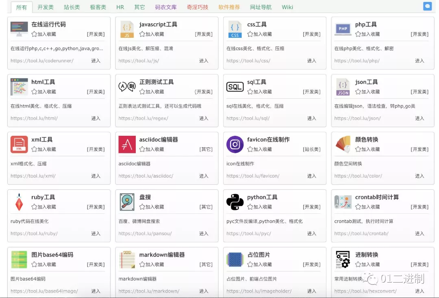Click the 占位图片 card title

pos(259,255)
